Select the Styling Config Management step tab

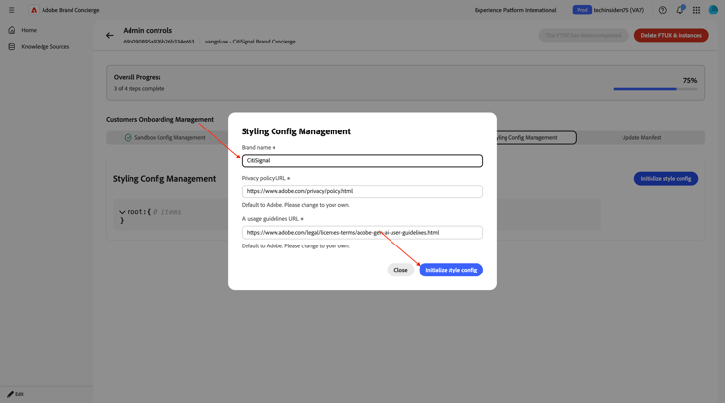(536, 138)
